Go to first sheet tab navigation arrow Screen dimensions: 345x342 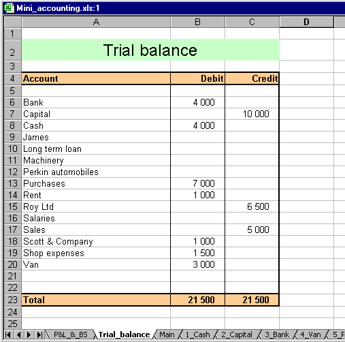point(7,335)
